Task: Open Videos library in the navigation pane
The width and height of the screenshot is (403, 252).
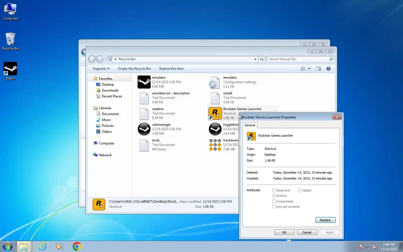Action: (x=107, y=132)
